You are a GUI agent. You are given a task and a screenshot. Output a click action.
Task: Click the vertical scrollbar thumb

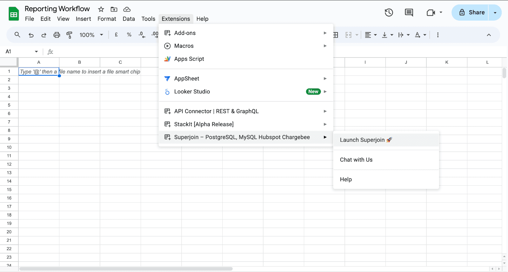504,73
